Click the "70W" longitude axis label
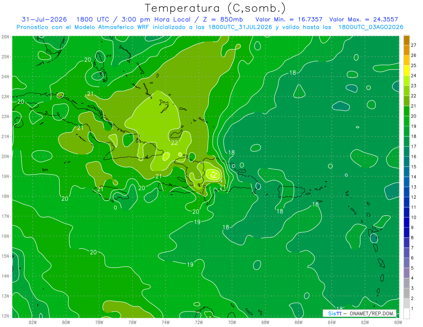This screenshot has height=327, width=423. click(232, 322)
